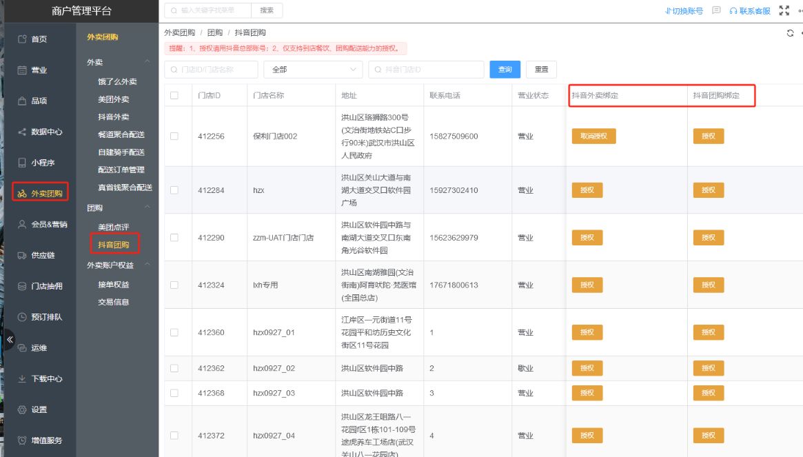Screen dimensions: 803x457
Task: Open the 首页 home sidebar icon
Action: tap(22, 39)
